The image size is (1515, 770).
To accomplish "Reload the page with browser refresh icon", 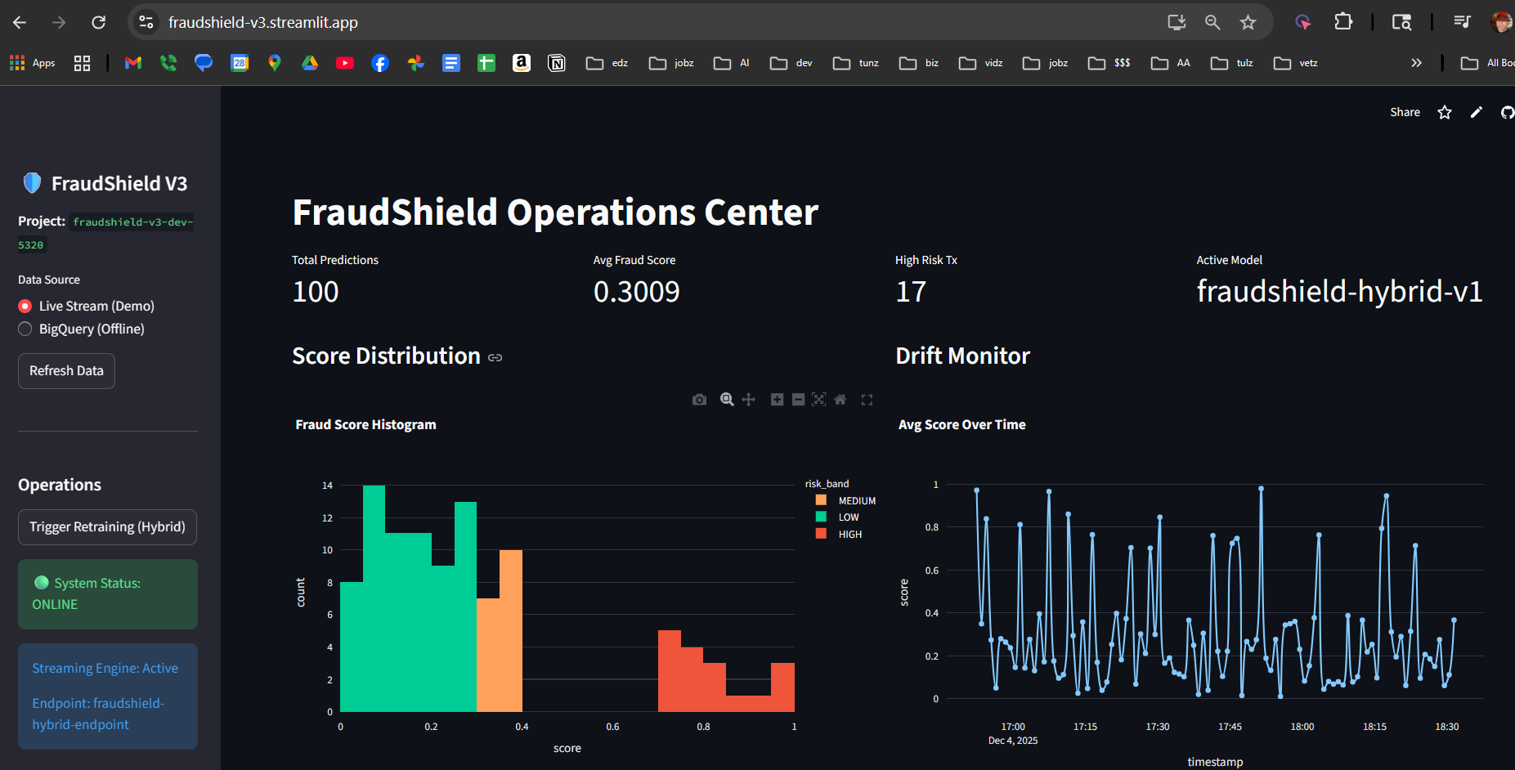I will coord(98,22).
